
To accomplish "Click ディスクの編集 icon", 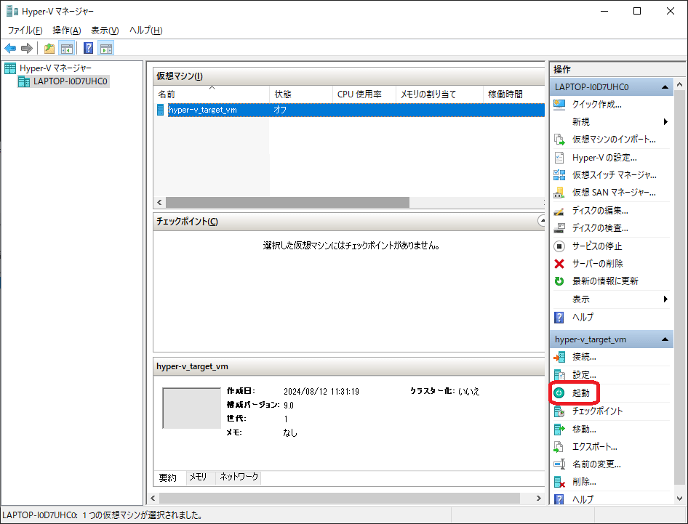I will tap(559, 211).
